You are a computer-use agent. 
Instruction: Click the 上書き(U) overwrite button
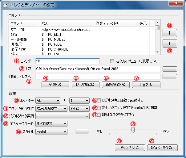[146, 85]
